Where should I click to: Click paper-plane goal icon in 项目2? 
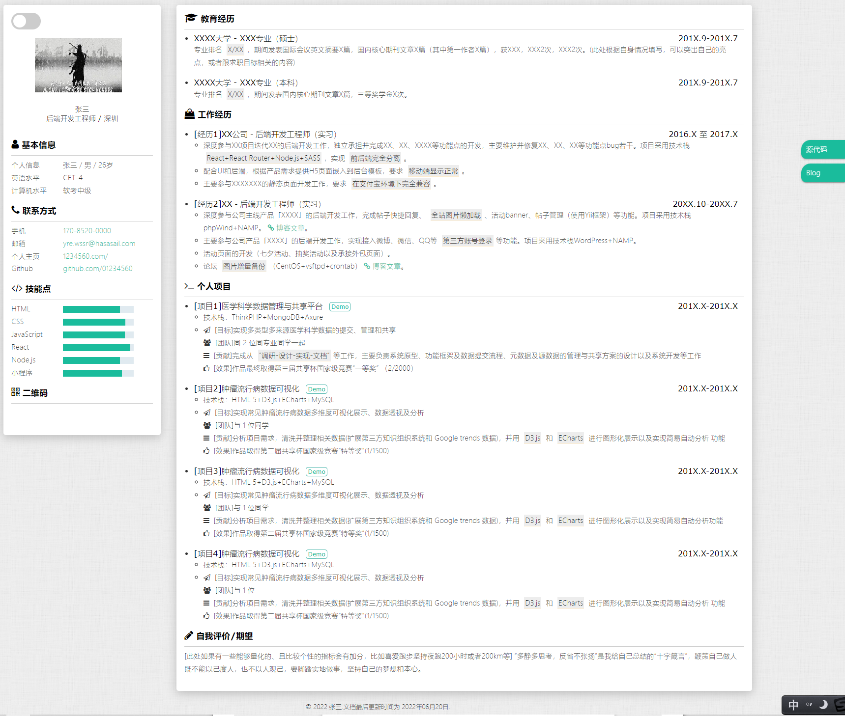[x=207, y=413]
